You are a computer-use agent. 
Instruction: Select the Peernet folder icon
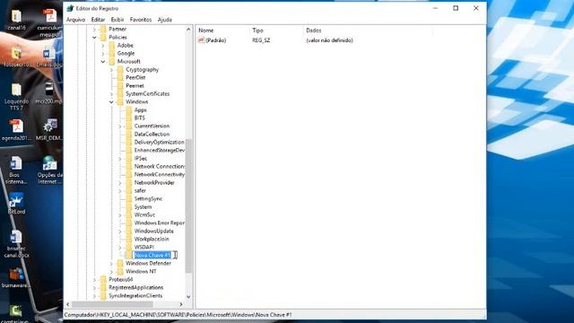coord(120,86)
